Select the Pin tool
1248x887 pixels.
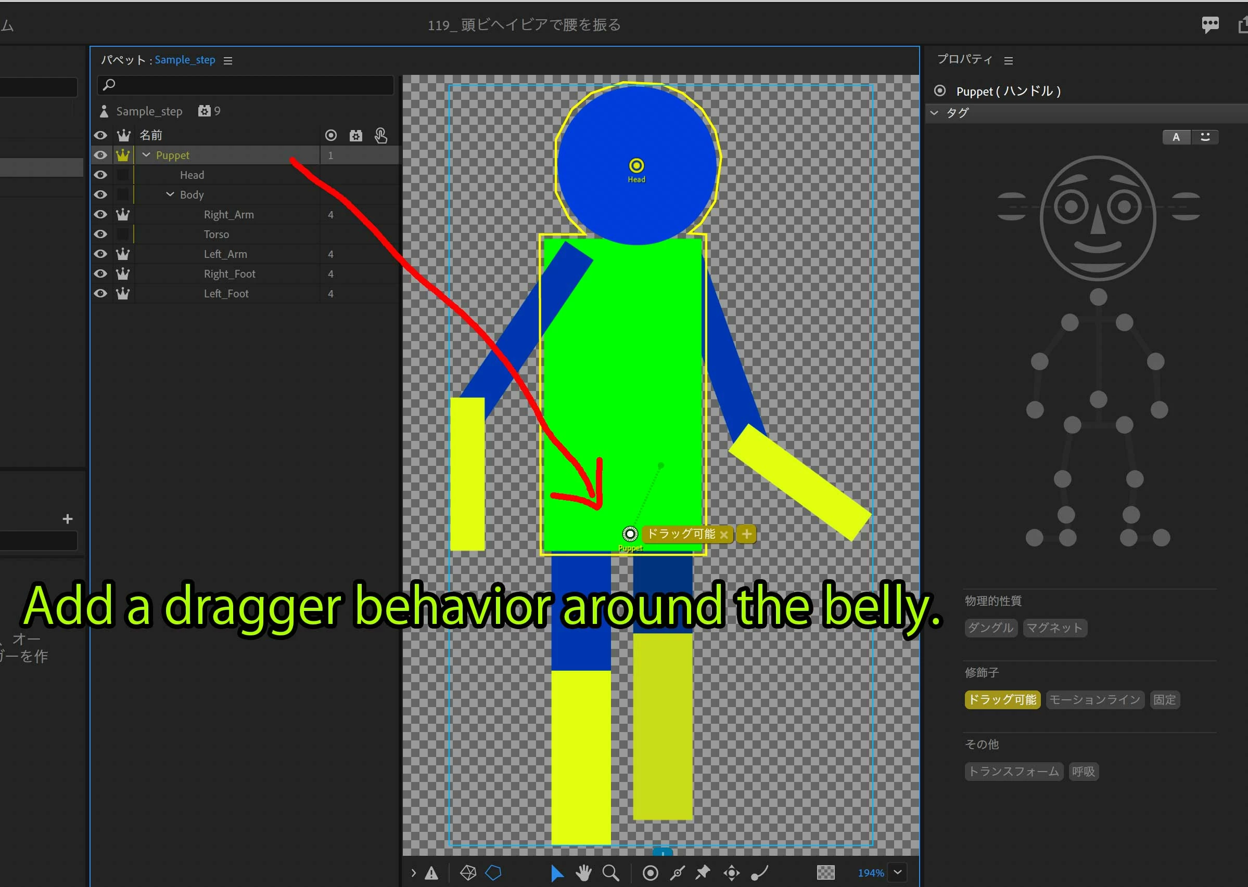(x=703, y=873)
